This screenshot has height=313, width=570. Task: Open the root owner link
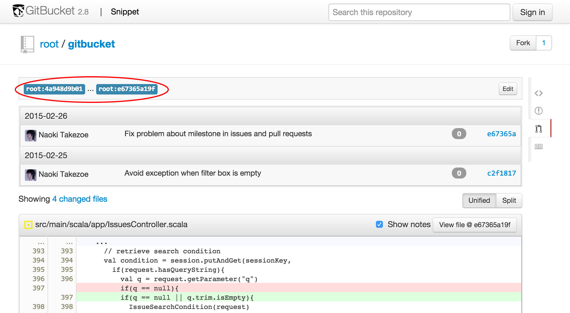click(x=49, y=44)
